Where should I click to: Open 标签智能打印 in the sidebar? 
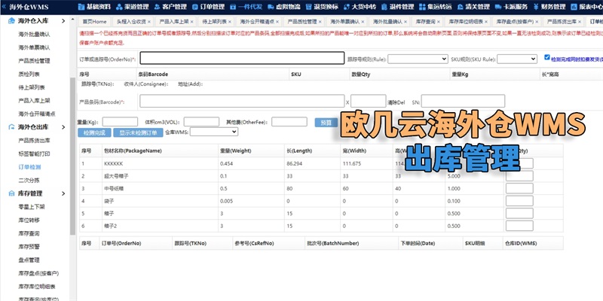(x=34, y=154)
